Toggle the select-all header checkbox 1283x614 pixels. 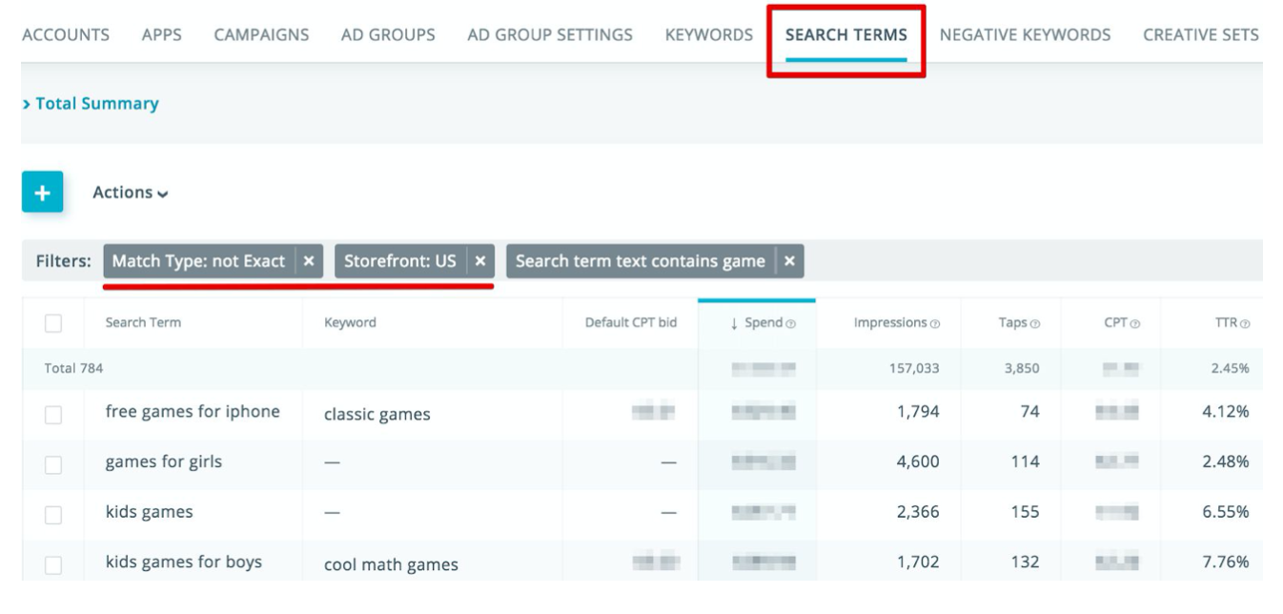53,323
